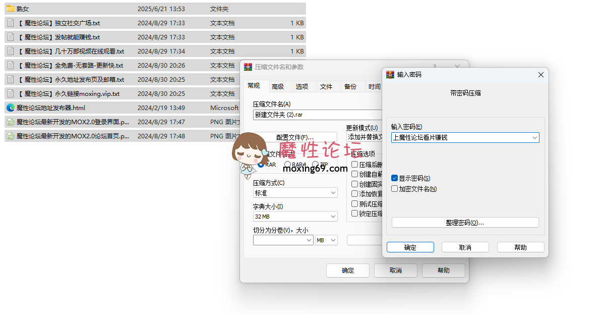606x314 pixels.
Task: Close the 压缩文件名和参数 dialog
Action: (457, 67)
